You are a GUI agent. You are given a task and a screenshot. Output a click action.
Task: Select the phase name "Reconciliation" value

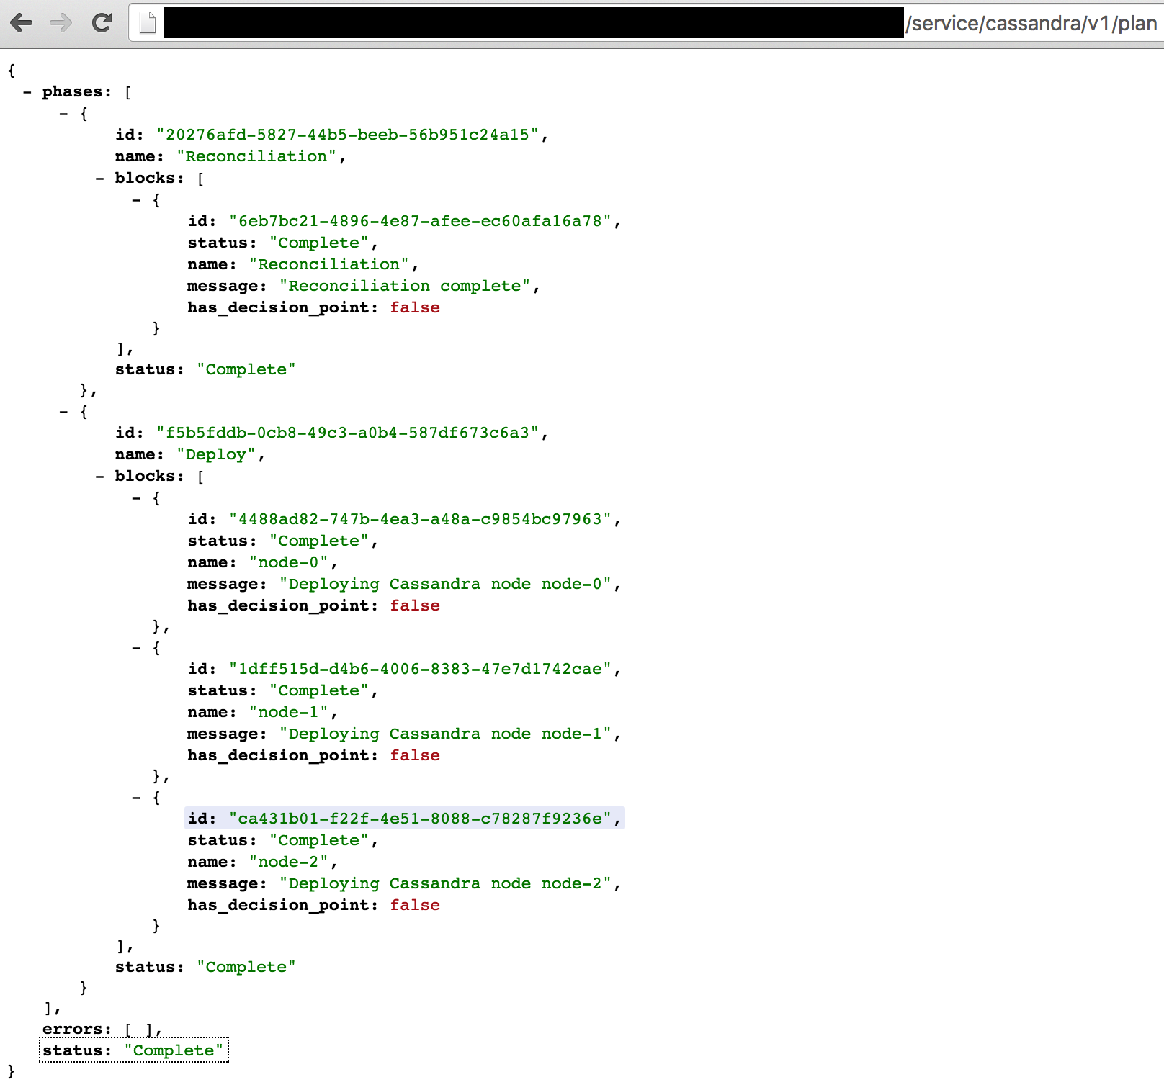[x=256, y=156]
